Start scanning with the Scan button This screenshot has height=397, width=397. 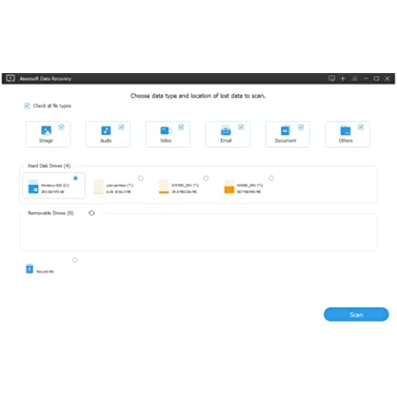pos(357,314)
